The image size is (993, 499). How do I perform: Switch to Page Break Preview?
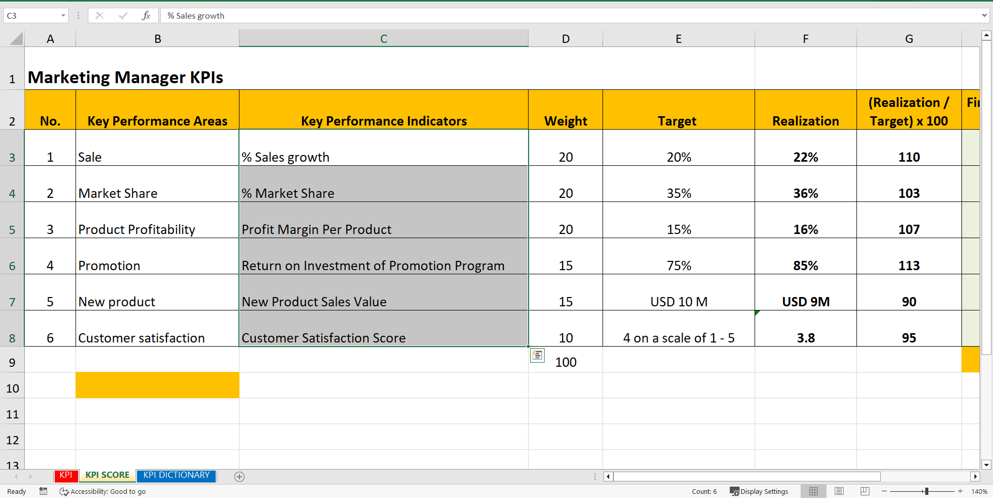[865, 491]
